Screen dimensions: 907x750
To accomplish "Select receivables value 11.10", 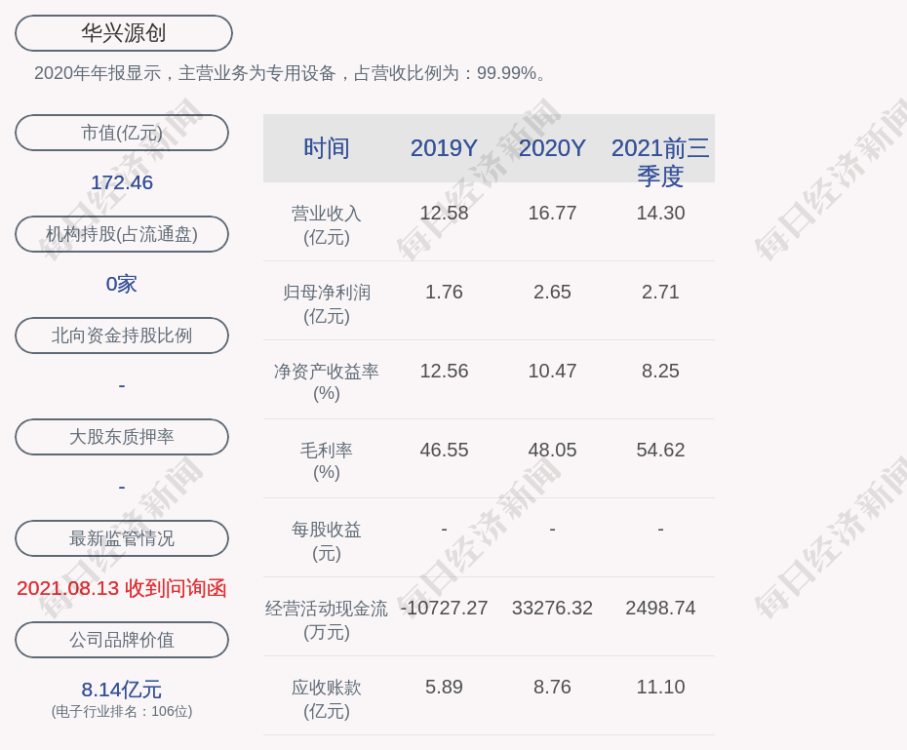I will (660, 687).
